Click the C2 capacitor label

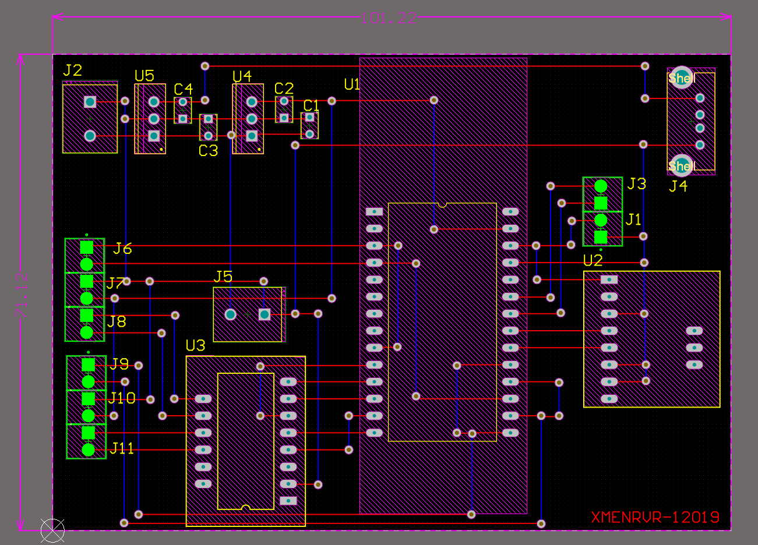point(284,89)
